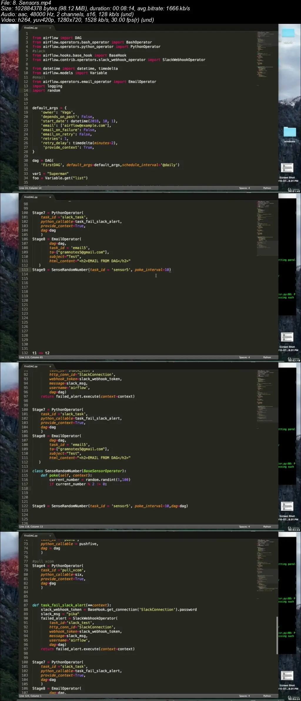Click the 'dag = DAG(' line 30
The image size is (301, 701).
pos(43,161)
